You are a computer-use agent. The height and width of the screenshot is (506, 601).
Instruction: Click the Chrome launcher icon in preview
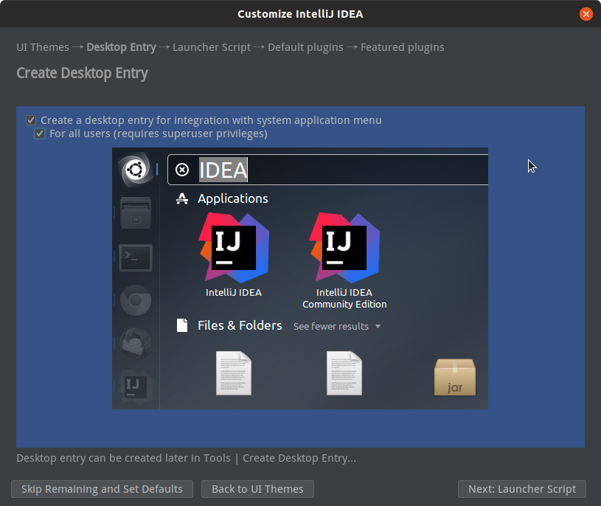(x=136, y=300)
